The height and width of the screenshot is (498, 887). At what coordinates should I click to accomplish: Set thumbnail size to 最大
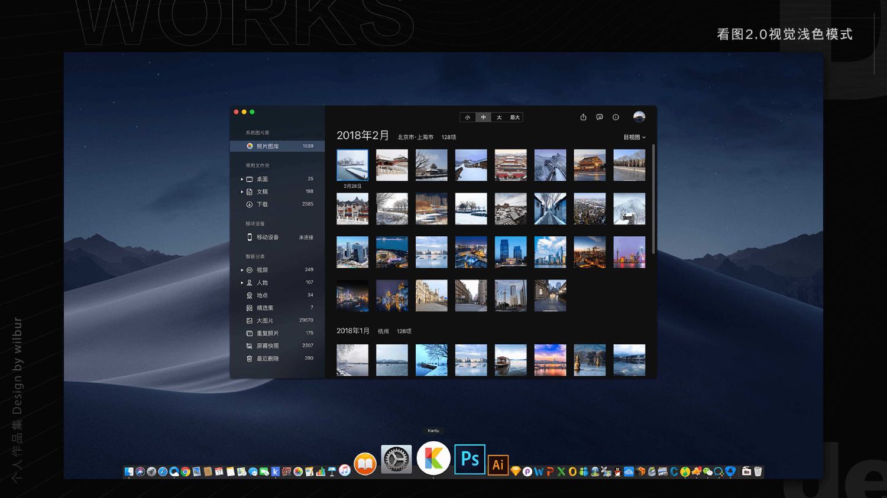[515, 118]
